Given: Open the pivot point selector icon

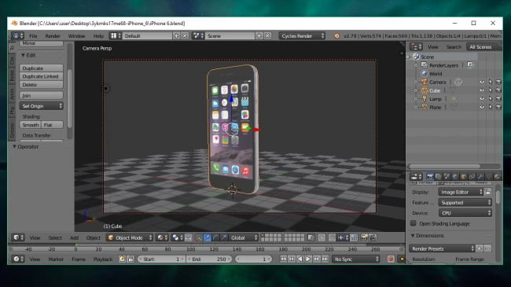Looking at the screenshot, I should point(178,237).
